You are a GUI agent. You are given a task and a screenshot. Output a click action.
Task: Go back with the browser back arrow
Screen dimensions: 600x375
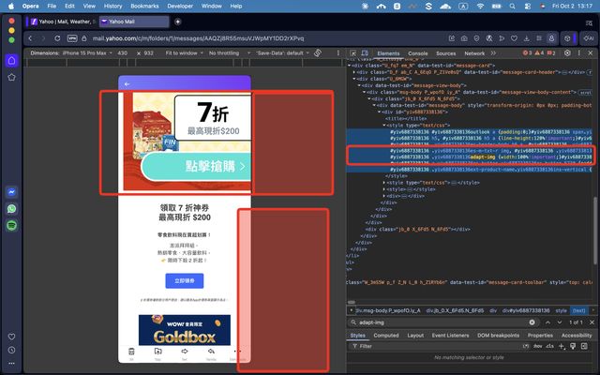coord(30,38)
